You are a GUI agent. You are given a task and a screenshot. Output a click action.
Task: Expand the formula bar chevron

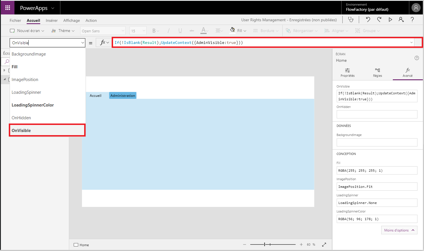(411, 42)
